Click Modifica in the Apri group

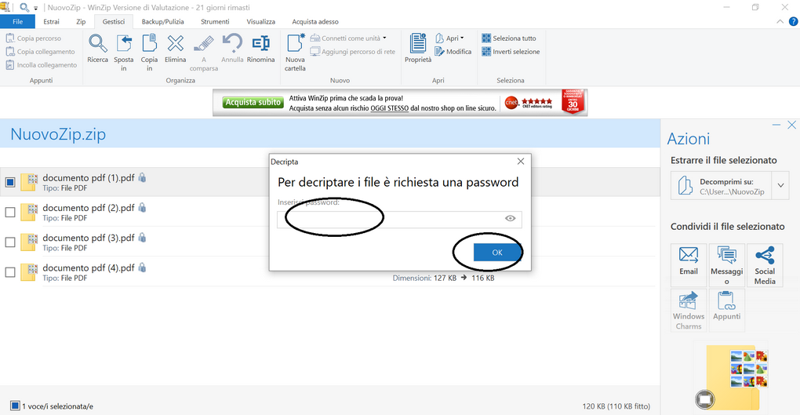pos(453,52)
